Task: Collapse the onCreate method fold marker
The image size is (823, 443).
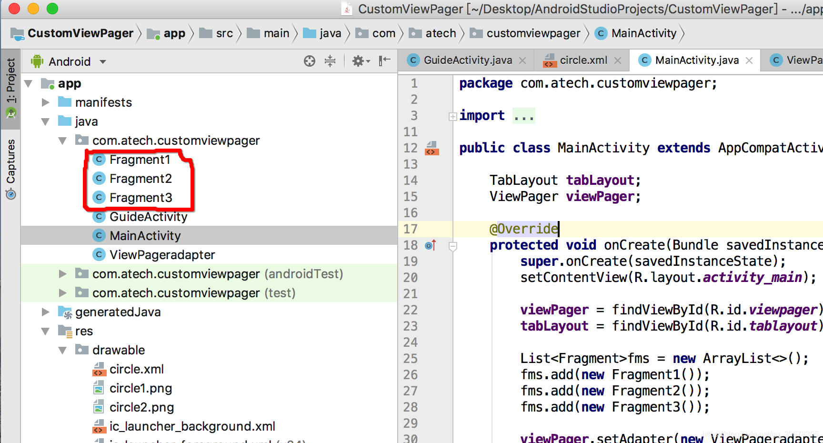Action: pos(453,246)
